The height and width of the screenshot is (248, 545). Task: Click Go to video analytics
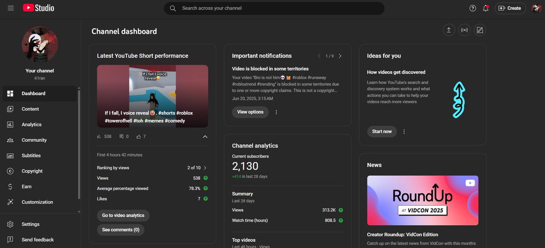(x=123, y=215)
